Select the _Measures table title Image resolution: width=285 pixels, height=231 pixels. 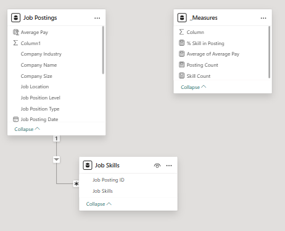coord(204,18)
